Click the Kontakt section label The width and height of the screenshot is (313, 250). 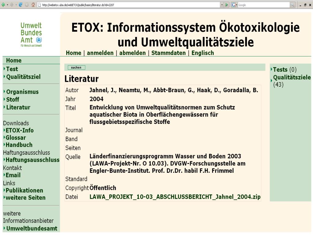[12, 168]
